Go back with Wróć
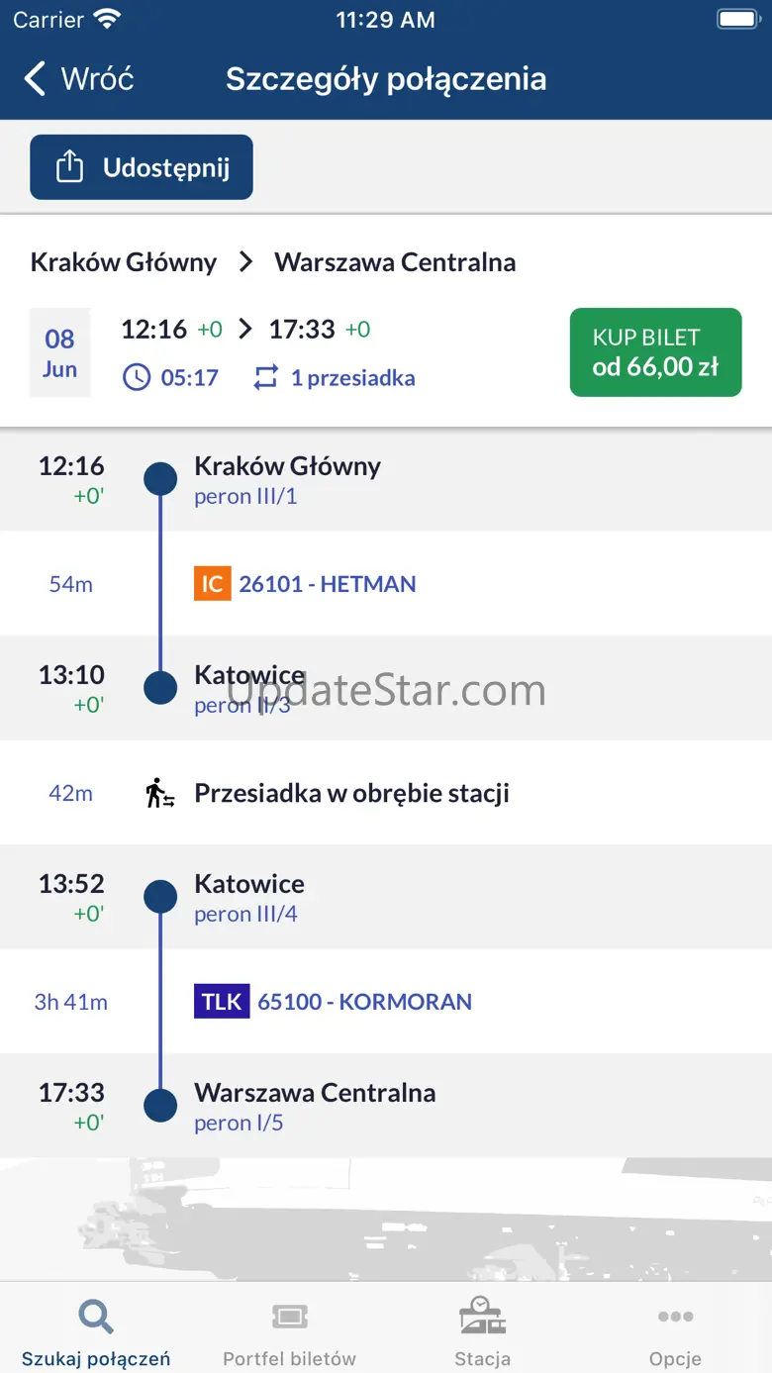The width and height of the screenshot is (772, 1373). point(96,79)
